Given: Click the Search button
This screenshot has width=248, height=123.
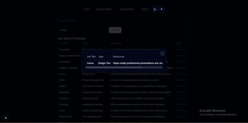Looking at the screenshot, I should point(115,30).
